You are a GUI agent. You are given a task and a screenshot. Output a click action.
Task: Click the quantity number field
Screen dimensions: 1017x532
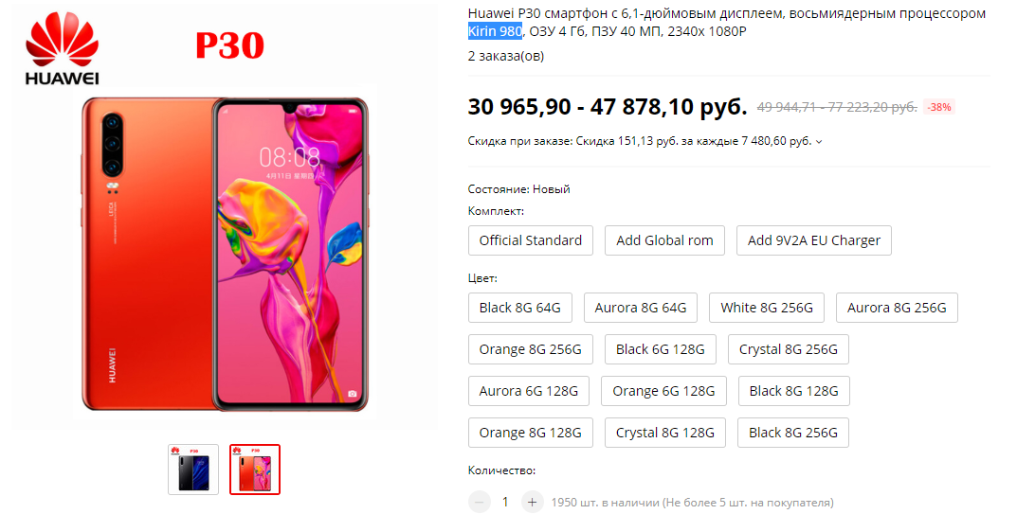[505, 503]
